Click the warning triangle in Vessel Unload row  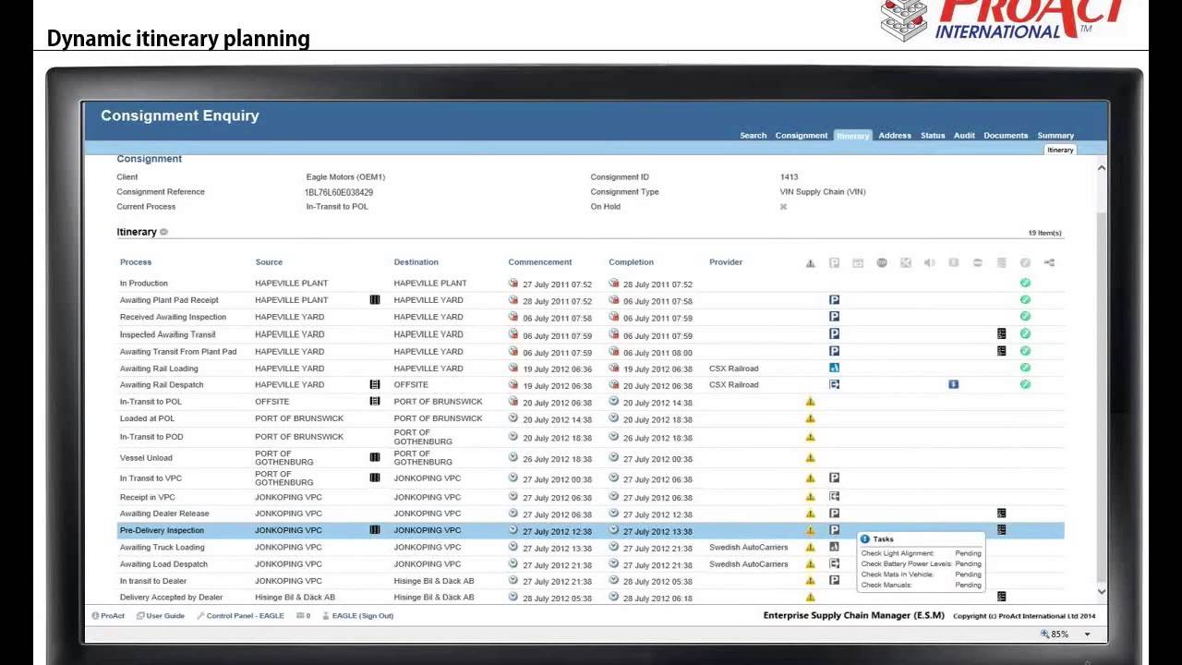[810, 458]
